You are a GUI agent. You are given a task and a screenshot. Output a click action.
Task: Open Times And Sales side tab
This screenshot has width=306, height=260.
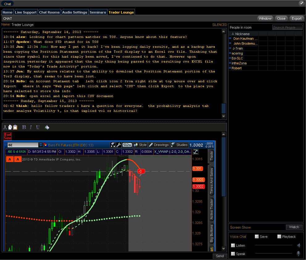pyautogui.click(x=212, y=181)
